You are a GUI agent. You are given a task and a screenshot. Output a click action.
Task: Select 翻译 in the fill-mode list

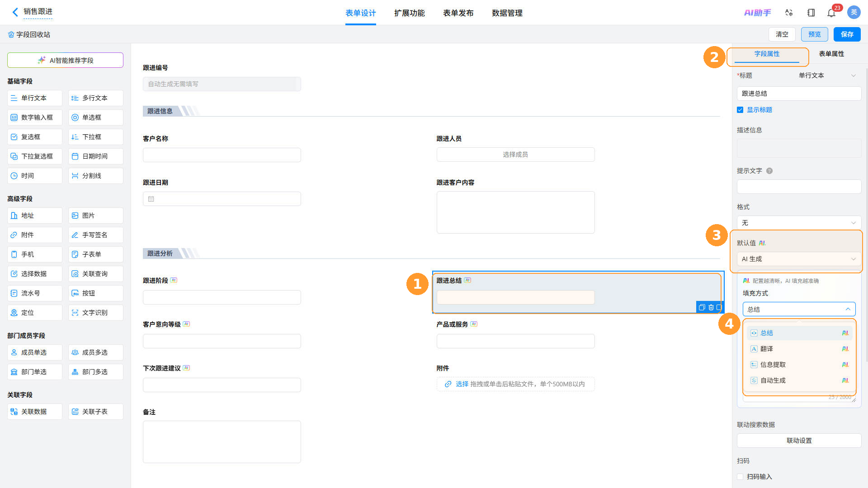pos(799,349)
